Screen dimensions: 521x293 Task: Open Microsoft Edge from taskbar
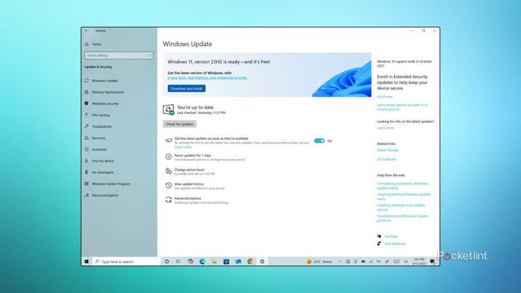(x=202, y=262)
